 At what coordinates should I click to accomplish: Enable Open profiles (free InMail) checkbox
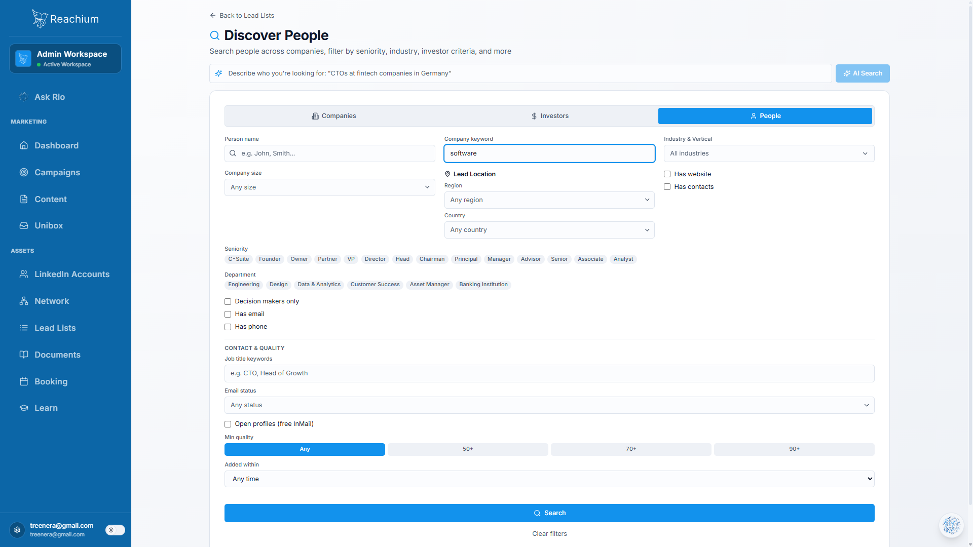coord(228,424)
